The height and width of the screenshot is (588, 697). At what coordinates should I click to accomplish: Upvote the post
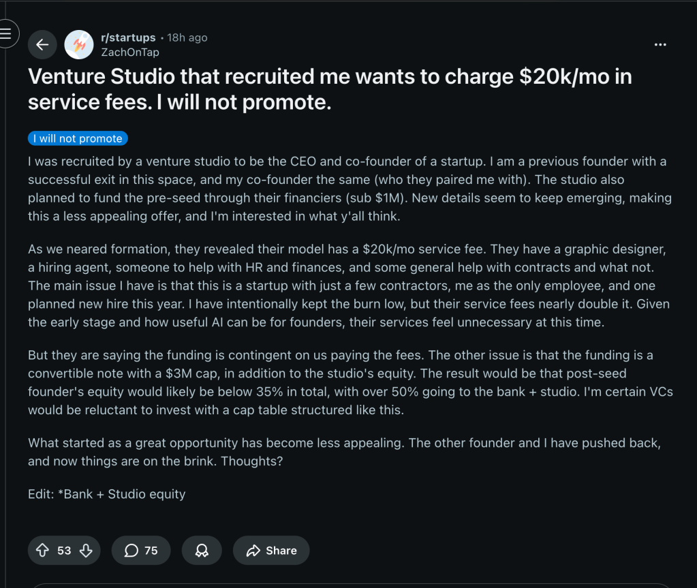(42, 551)
